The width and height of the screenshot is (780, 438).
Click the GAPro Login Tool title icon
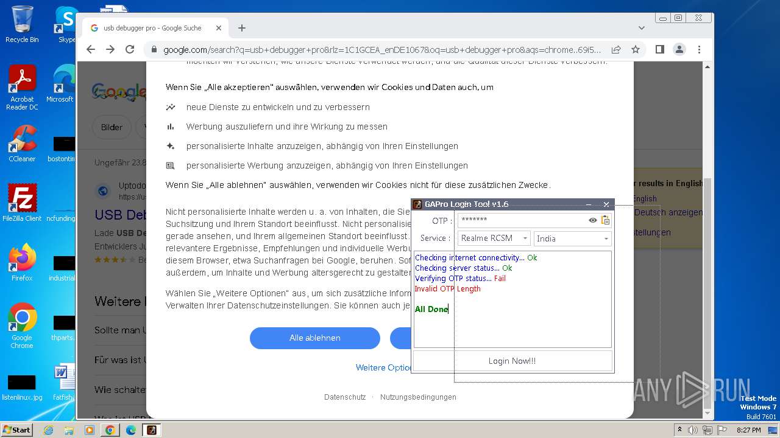417,204
